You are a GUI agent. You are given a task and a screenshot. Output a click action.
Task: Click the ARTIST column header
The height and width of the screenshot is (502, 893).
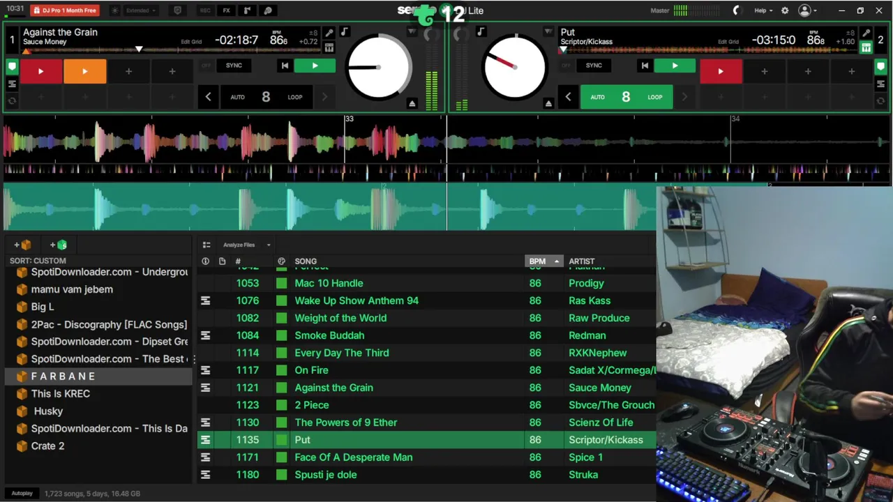coord(582,261)
